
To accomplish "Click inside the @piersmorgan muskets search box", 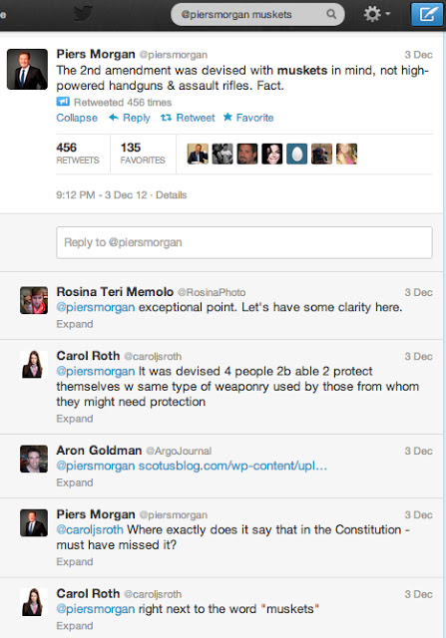I will [250, 14].
